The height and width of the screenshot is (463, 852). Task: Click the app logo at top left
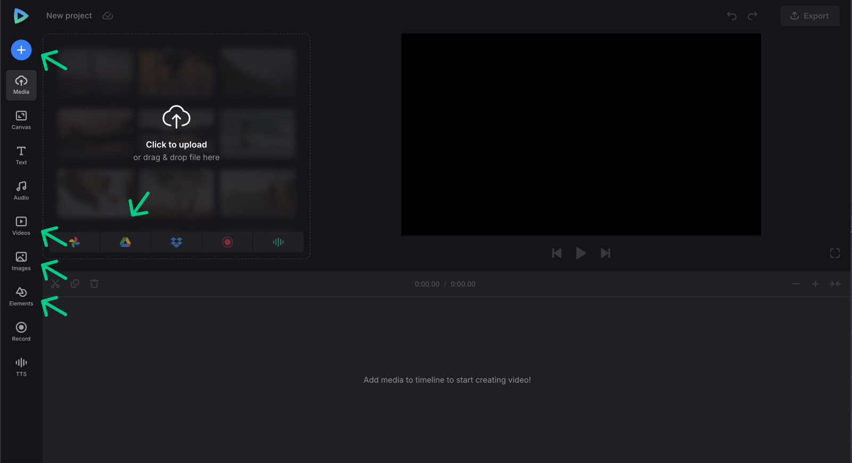[21, 16]
